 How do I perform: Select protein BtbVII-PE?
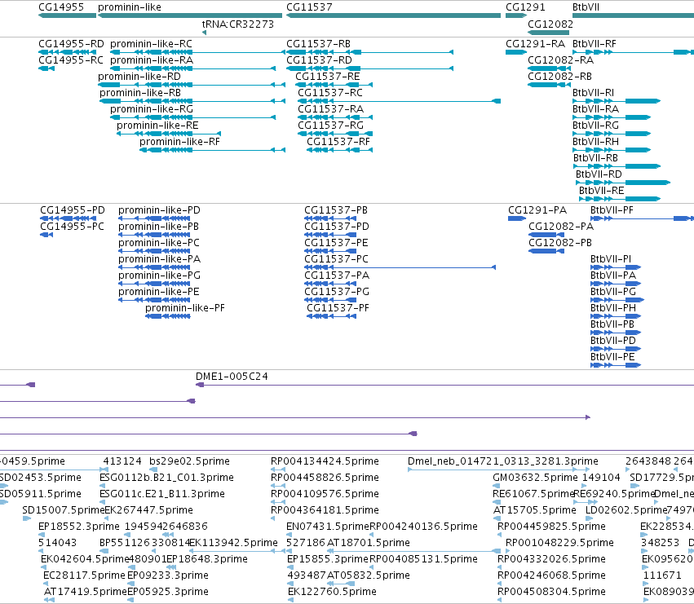point(612,357)
